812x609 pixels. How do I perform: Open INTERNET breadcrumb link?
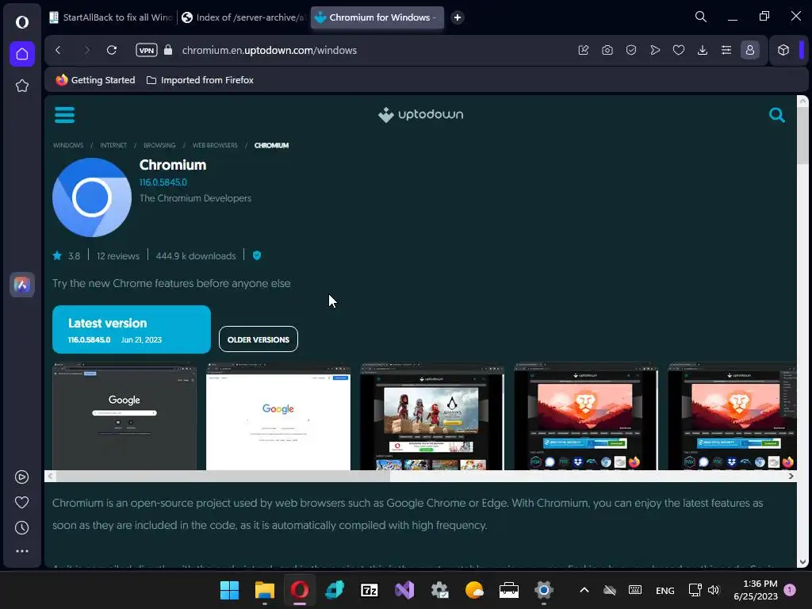coord(113,146)
